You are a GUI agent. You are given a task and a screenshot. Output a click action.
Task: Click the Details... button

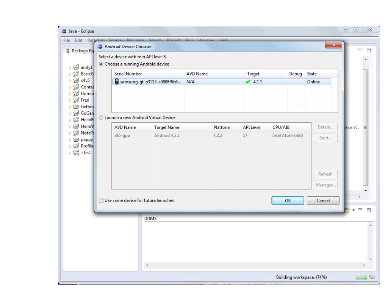coord(325,127)
